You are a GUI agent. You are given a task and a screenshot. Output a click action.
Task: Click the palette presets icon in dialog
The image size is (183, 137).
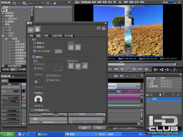pyautogui.click(x=31, y=29)
